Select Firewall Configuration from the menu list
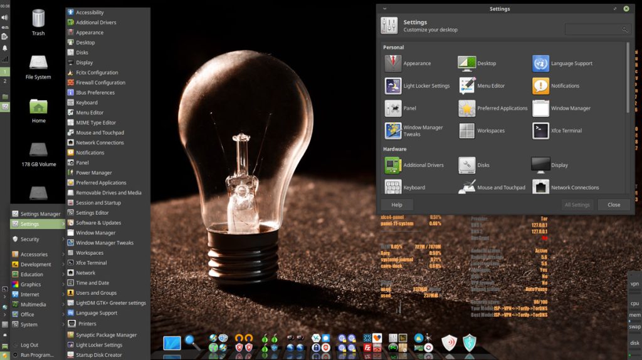Image resolution: width=642 pixels, height=360 pixels. pos(100,83)
